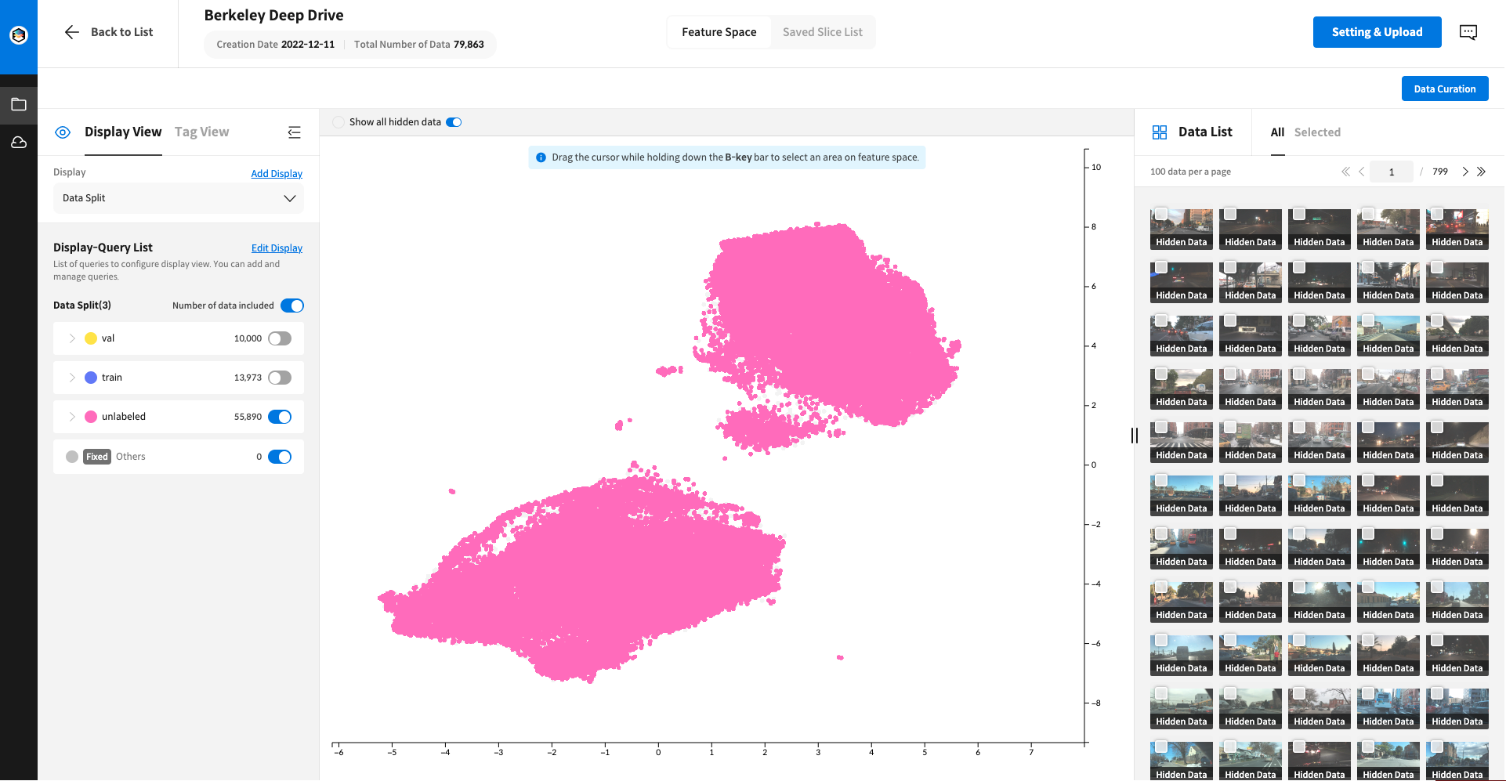1506x781 pixels.
Task: Open the Saved Slice List tab
Action: (823, 32)
